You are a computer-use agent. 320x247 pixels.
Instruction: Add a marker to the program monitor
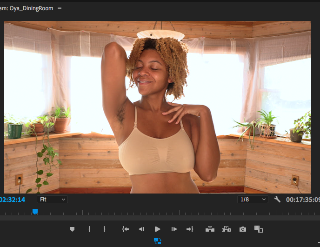click(x=72, y=229)
